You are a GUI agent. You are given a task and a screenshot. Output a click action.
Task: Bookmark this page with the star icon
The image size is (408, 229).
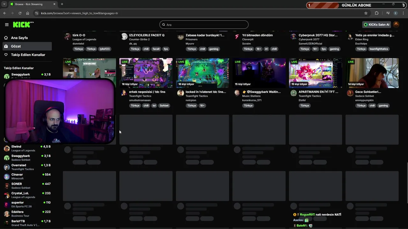[366, 13]
